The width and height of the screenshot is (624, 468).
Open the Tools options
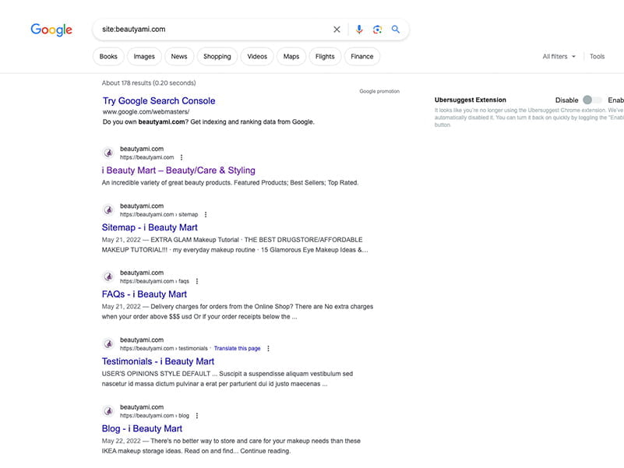(x=597, y=57)
